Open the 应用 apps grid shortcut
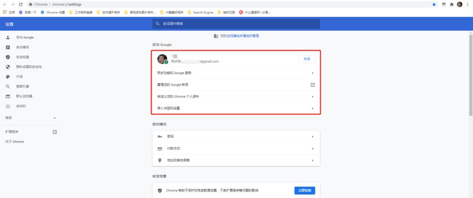 point(9,12)
